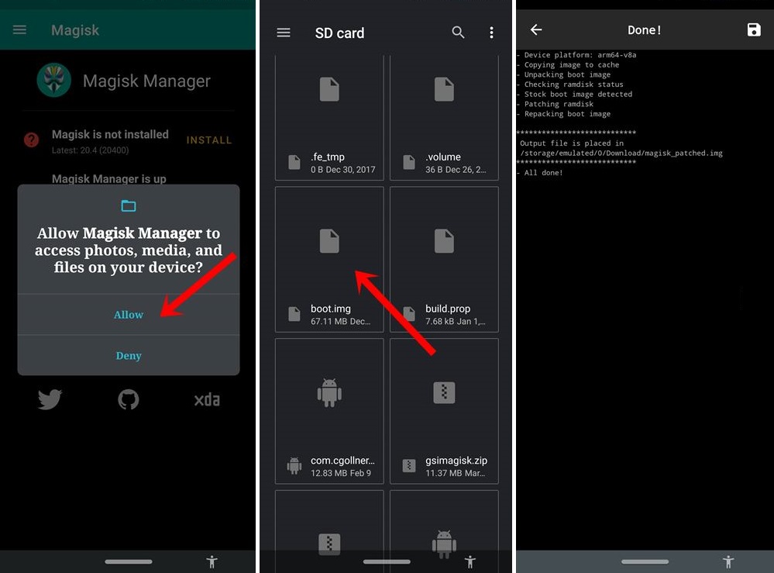
Task: Open the Twitter link icon
Action: click(50, 399)
